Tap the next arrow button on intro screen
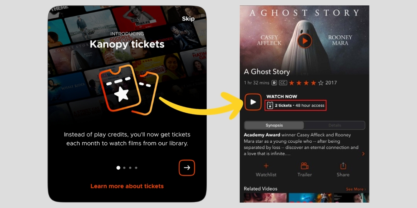Screen dimensions: 417x208 point(187,168)
